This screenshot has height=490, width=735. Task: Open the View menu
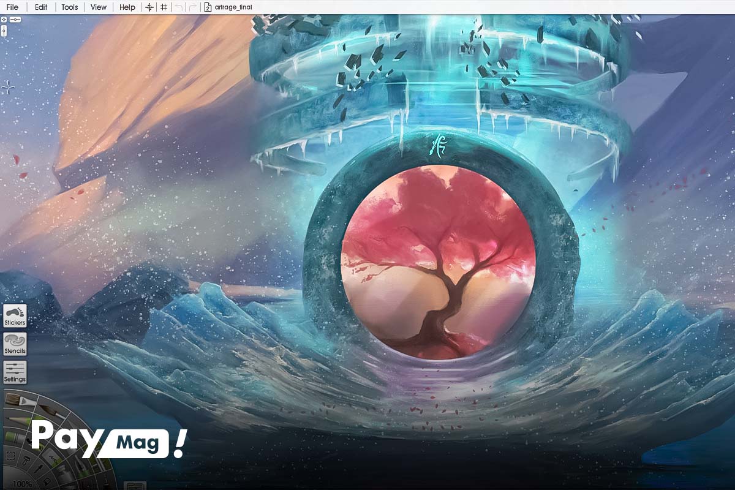point(98,7)
